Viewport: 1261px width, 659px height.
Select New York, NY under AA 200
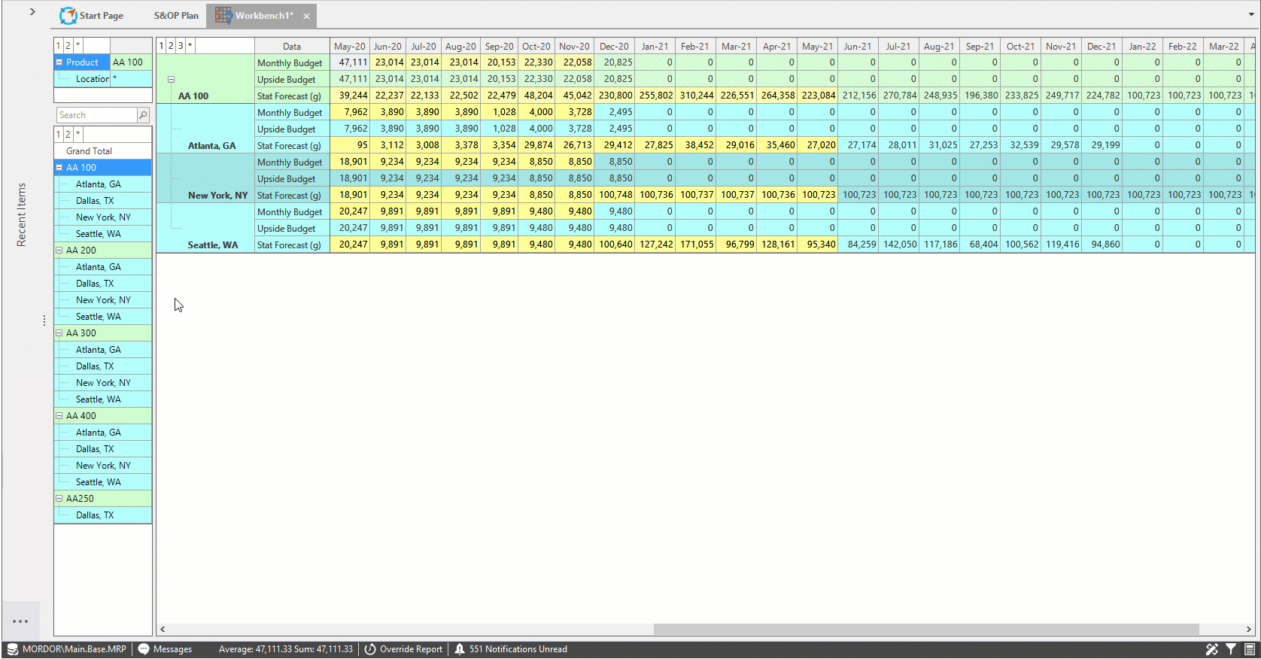click(x=103, y=300)
